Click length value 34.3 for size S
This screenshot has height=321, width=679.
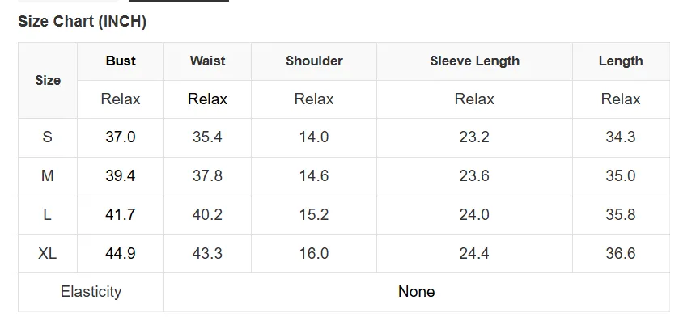pyautogui.click(x=621, y=137)
